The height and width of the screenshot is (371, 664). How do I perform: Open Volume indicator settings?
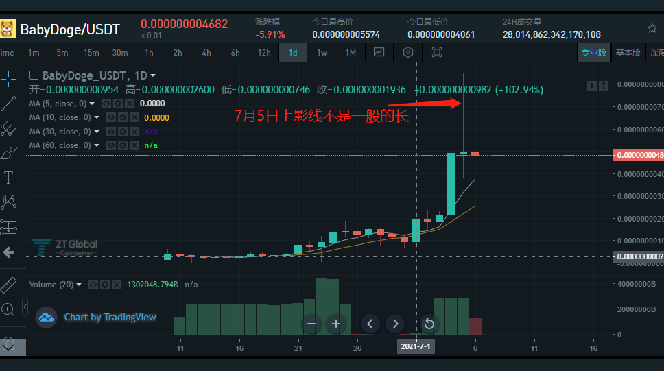(x=104, y=285)
